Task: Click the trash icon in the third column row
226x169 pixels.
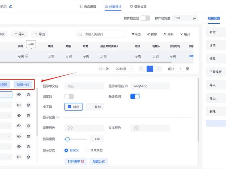Action: tap(29, 115)
